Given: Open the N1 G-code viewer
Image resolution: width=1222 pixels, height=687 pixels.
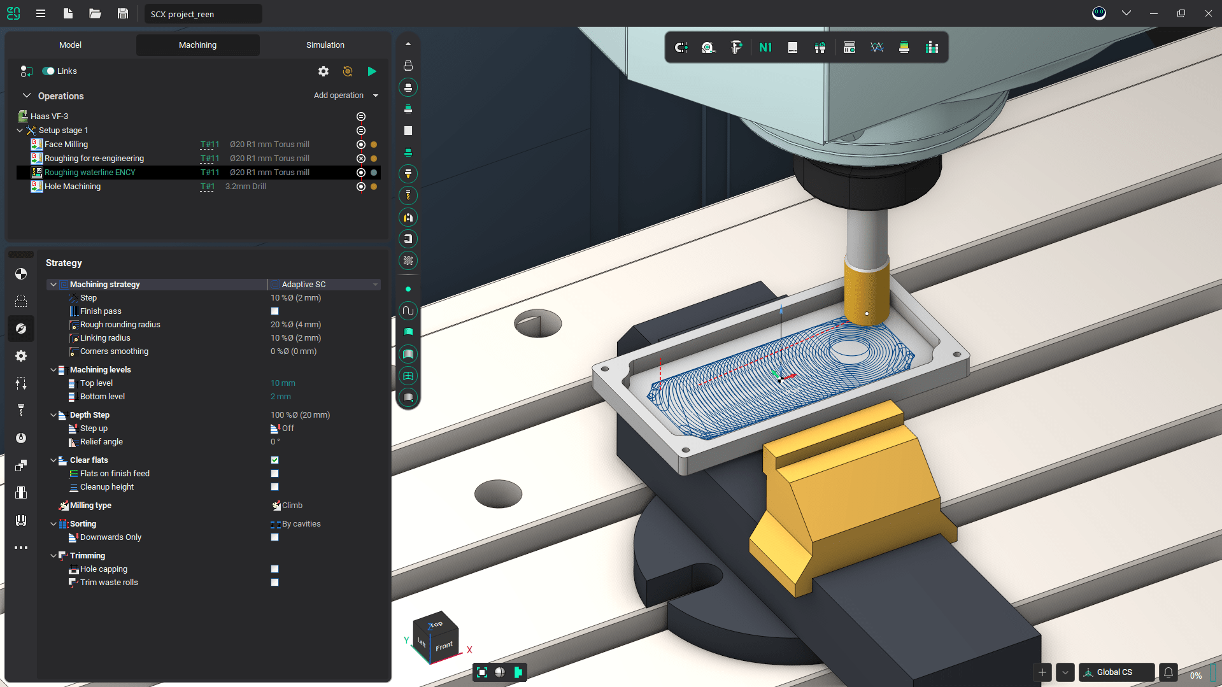Looking at the screenshot, I should 765,47.
